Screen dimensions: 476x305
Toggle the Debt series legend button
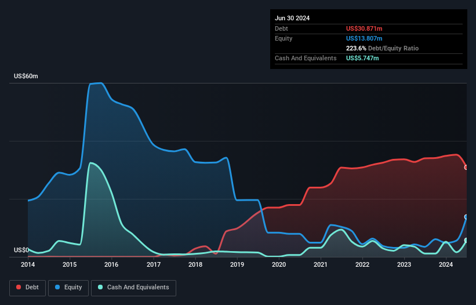pos(28,288)
